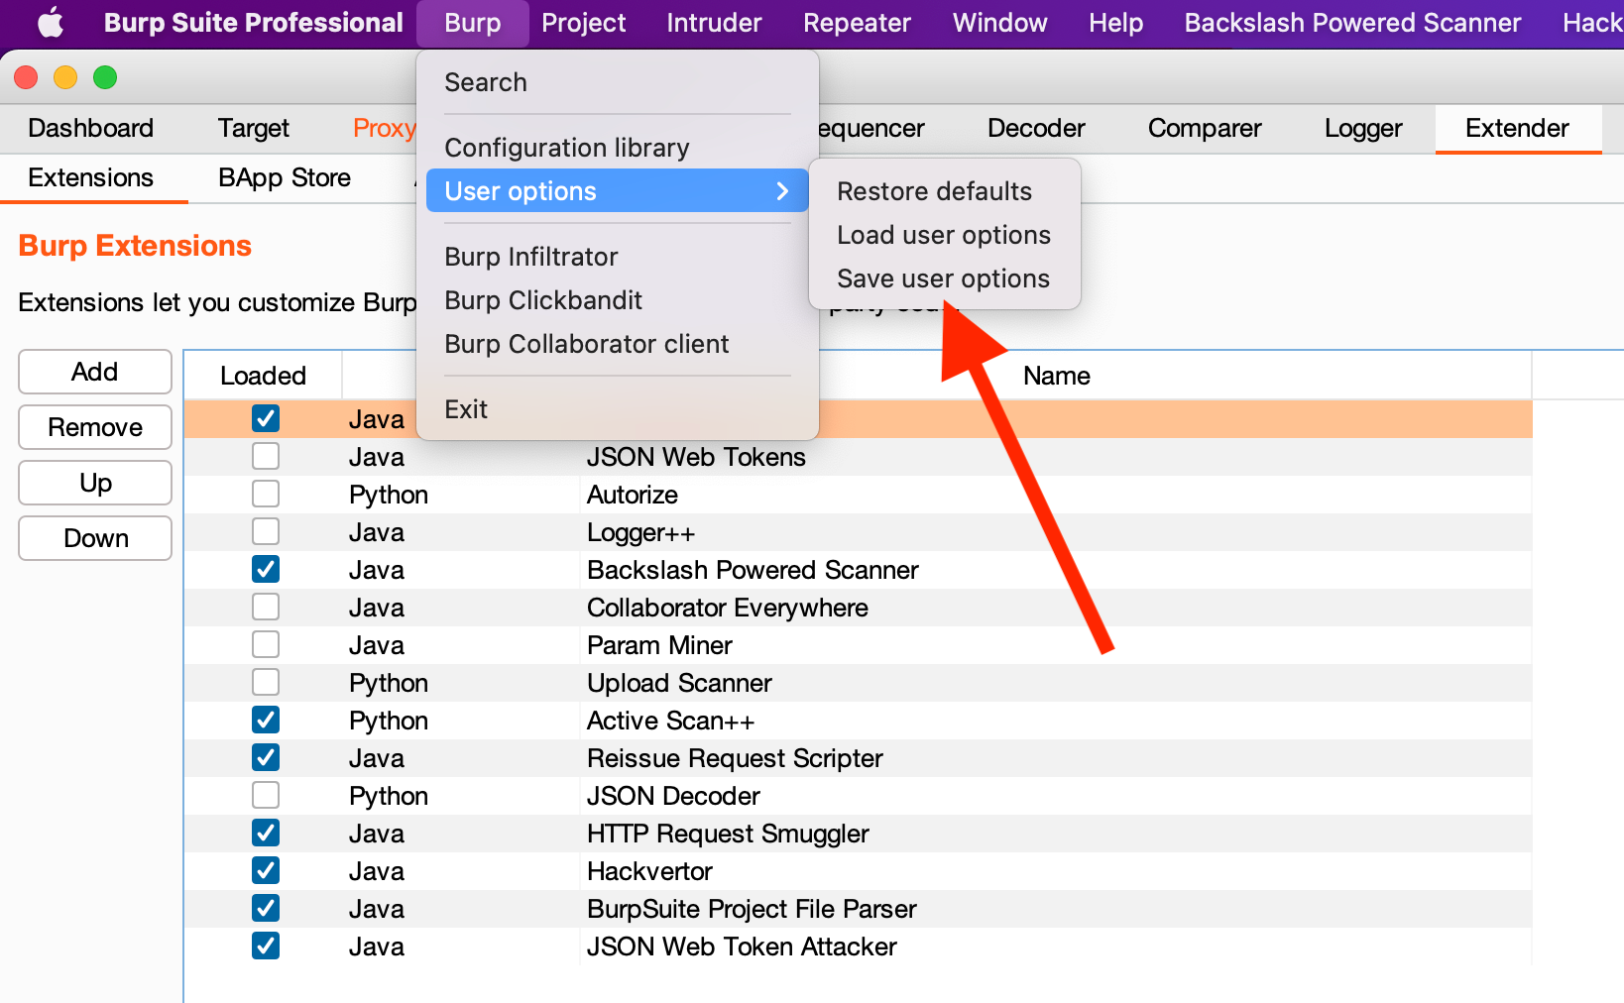Select the Extensions sub-tab

click(x=91, y=177)
